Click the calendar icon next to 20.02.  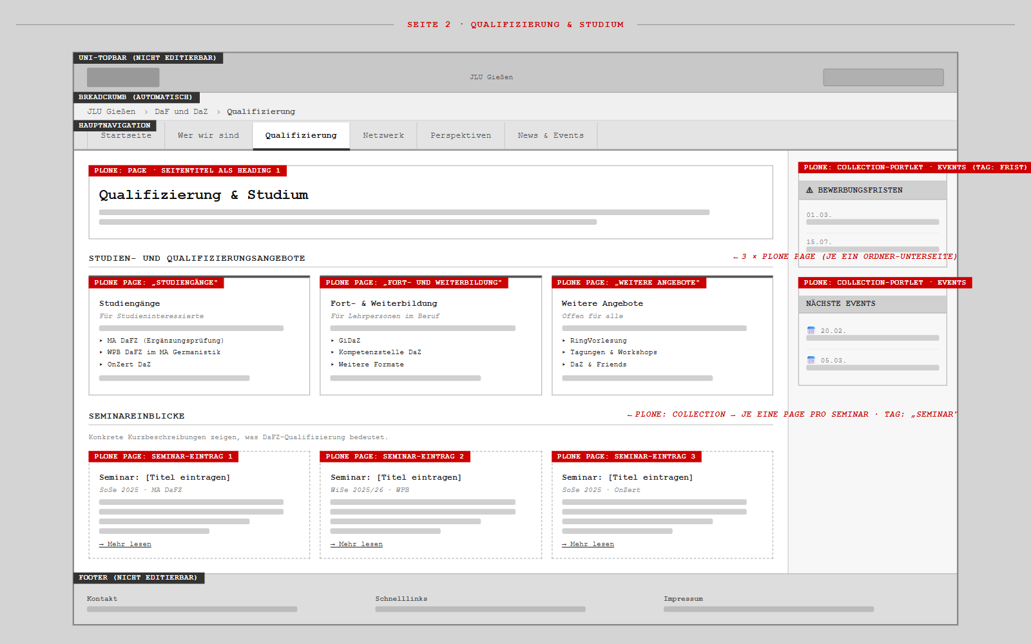coord(811,330)
